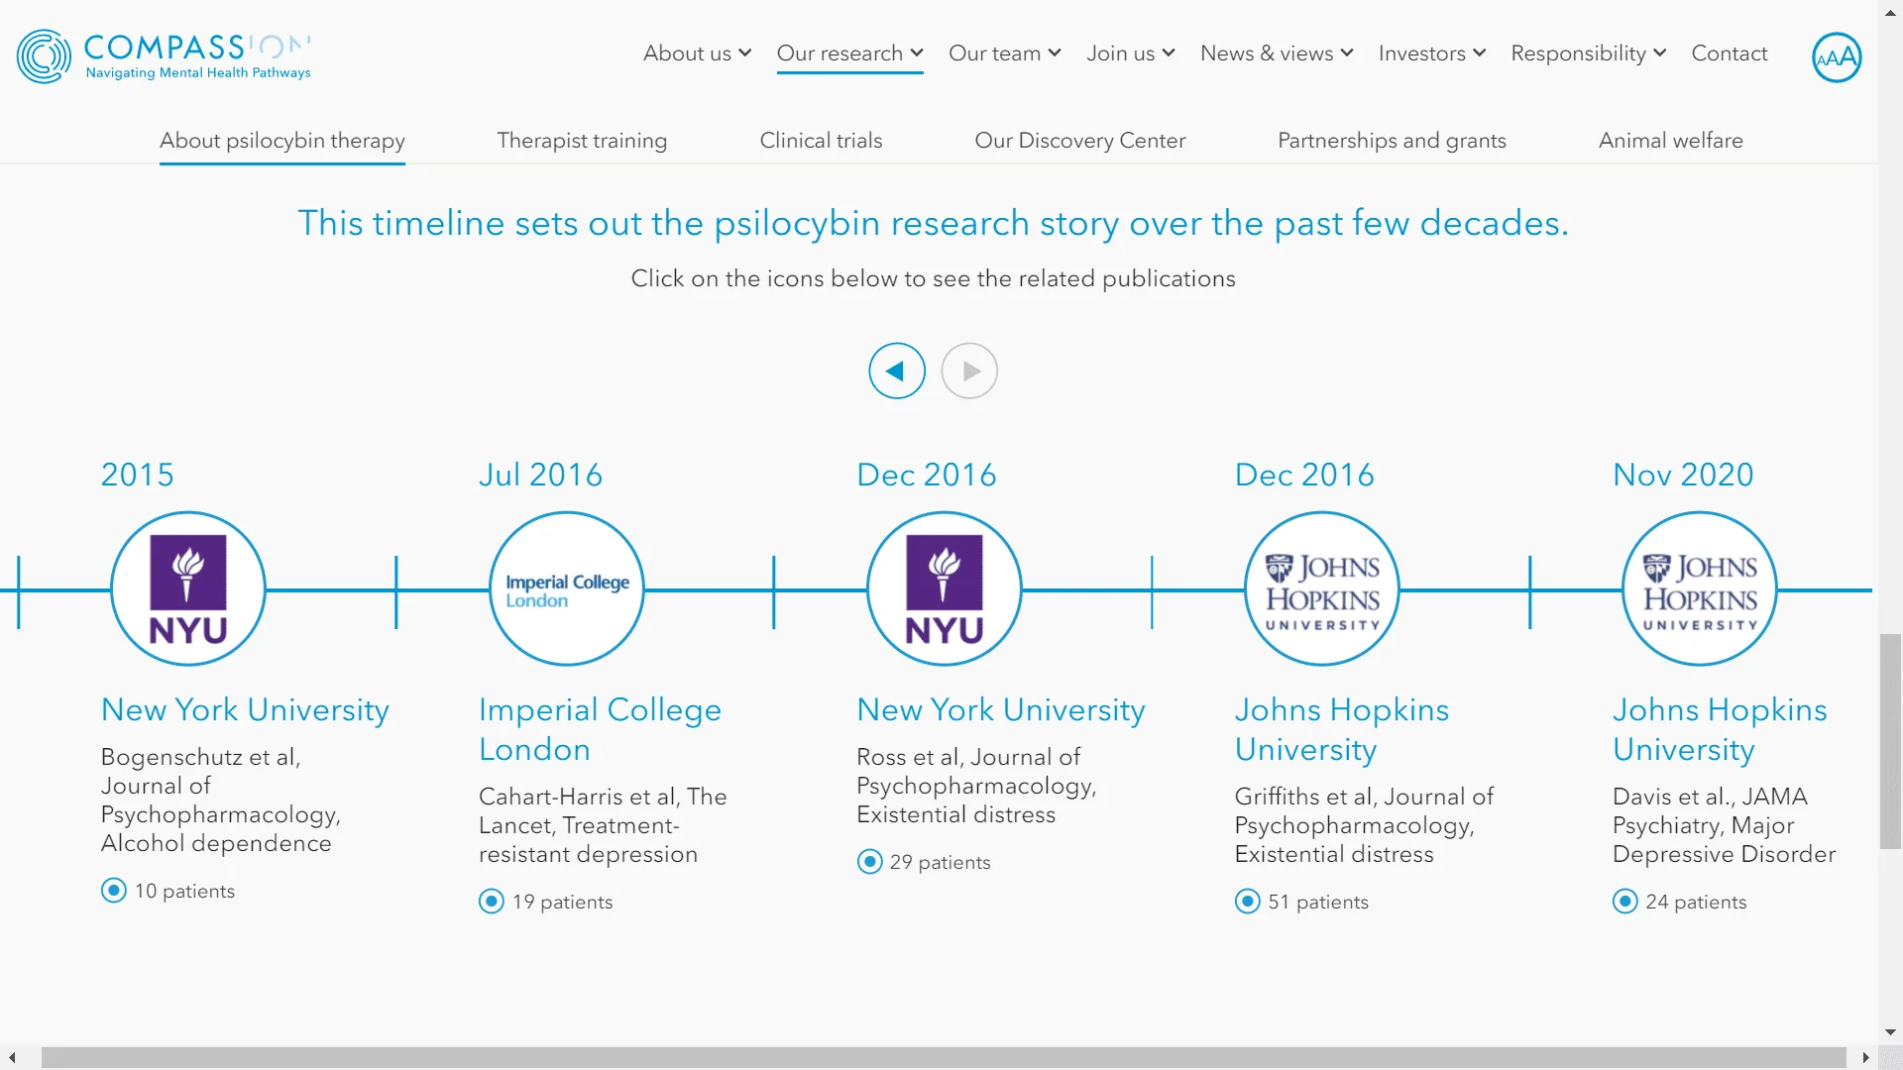Select the Our Discovery Center tab
1903x1070 pixels.
(1080, 141)
